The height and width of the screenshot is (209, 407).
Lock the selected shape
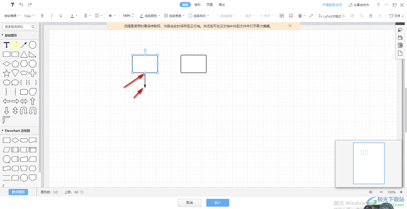click(x=371, y=16)
